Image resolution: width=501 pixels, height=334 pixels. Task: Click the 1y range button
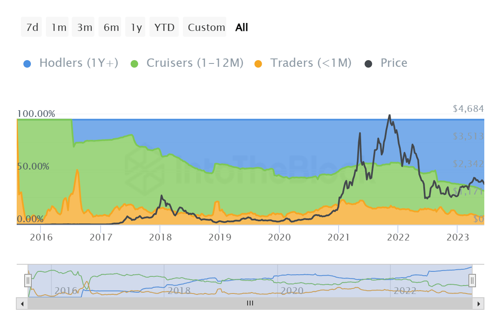135,27
